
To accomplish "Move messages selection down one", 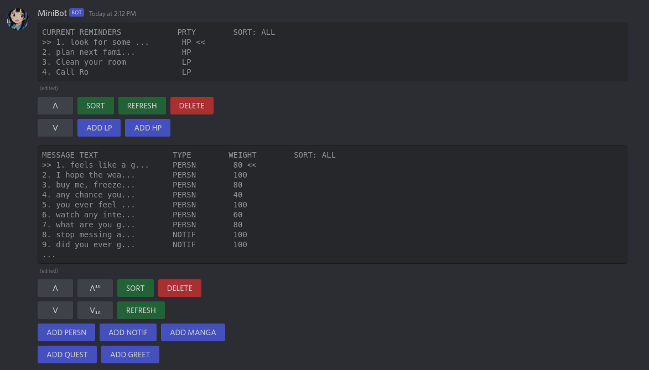I will (x=55, y=310).
